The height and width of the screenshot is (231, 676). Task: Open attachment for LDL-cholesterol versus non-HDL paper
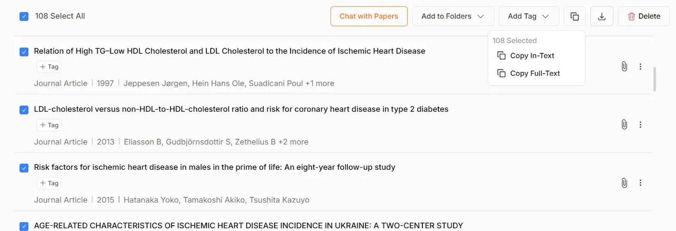[x=624, y=124]
